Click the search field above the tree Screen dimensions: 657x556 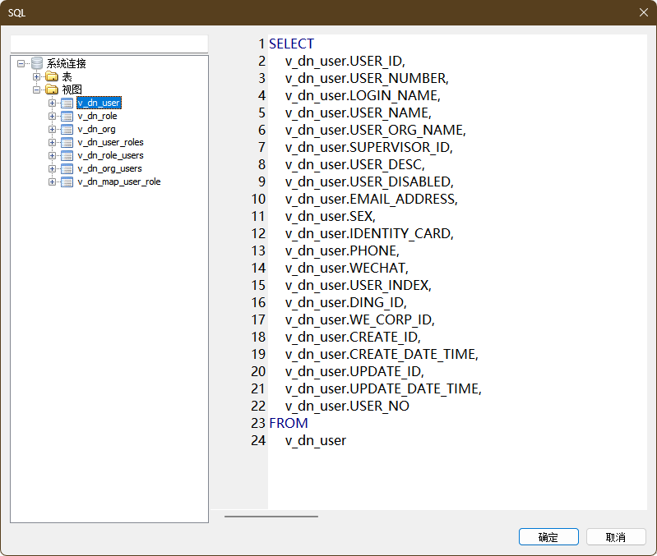(x=109, y=44)
